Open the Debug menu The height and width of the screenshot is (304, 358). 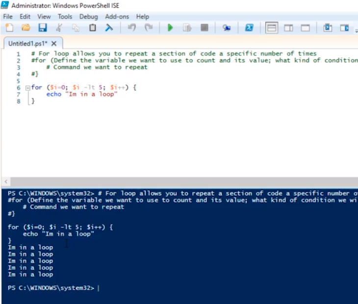click(88, 16)
